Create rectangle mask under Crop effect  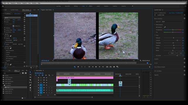click(x=8, y=64)
